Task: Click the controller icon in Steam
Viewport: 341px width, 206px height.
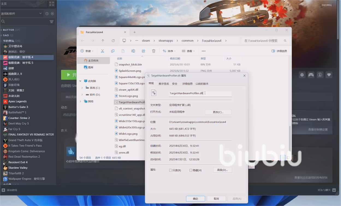Action: coord(311,75)
